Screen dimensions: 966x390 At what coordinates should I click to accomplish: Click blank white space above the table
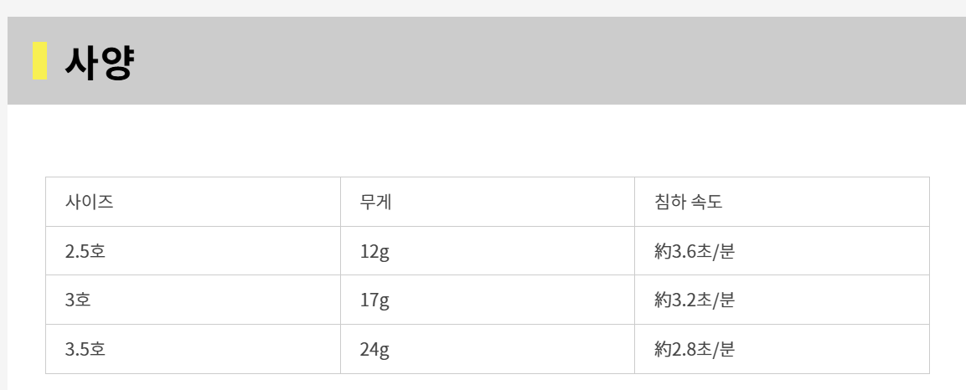click(486, 141)
